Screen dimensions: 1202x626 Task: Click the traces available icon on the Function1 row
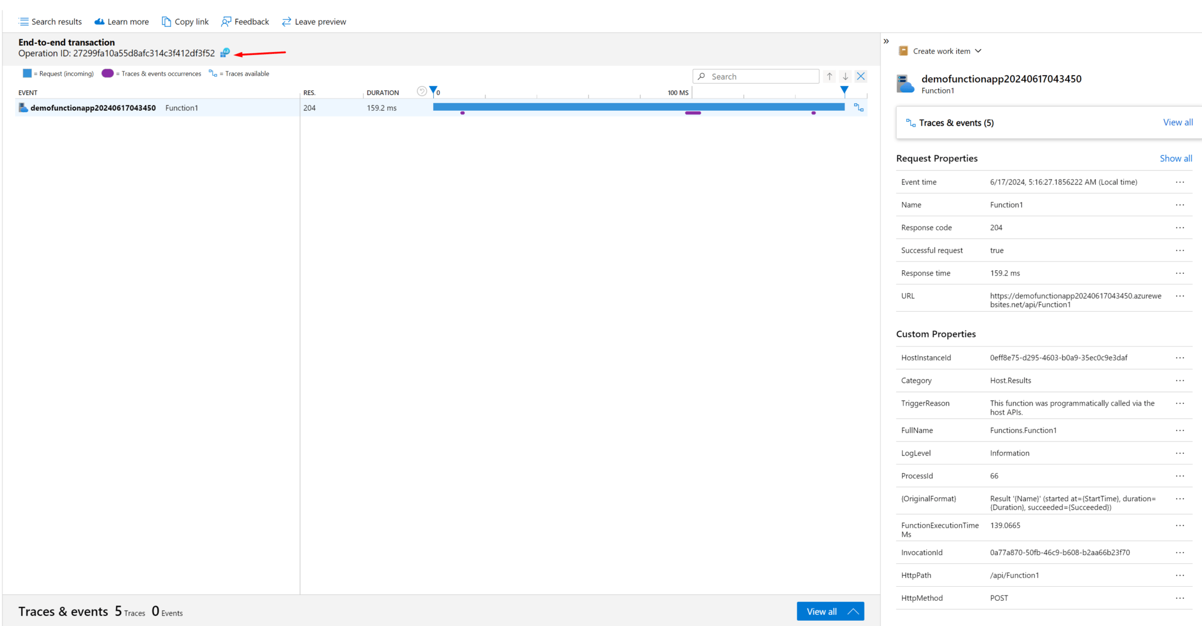[858, 108]
